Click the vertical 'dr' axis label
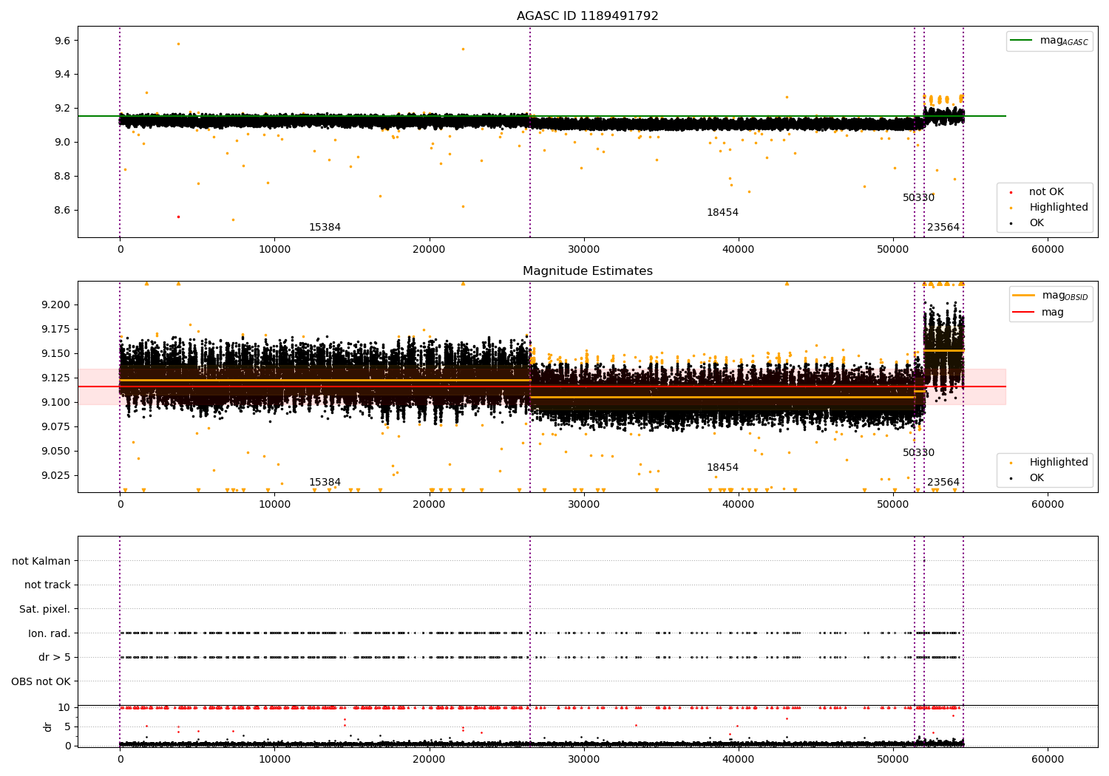Screen dimensions: 1109x776 click(x=48, y=726)
